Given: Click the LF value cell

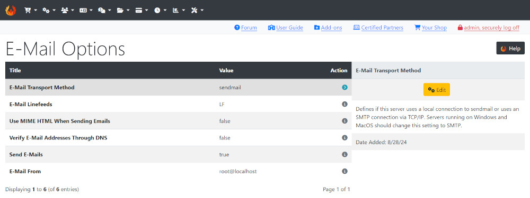Looking at the screenshot, I should (x=222, y=105).
